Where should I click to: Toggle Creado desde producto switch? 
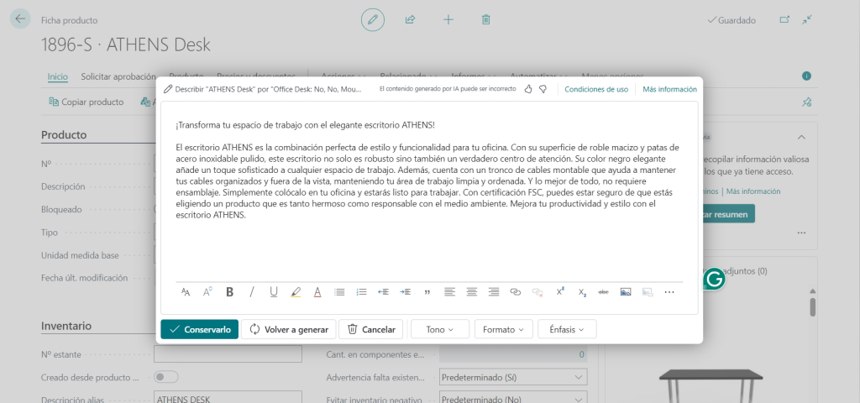(166, 377)
